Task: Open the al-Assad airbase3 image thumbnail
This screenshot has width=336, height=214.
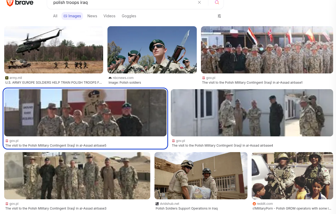Action: click(77, 176)
